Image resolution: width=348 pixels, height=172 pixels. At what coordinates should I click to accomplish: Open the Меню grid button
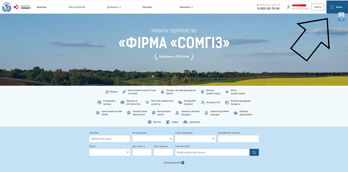(337, 7)
